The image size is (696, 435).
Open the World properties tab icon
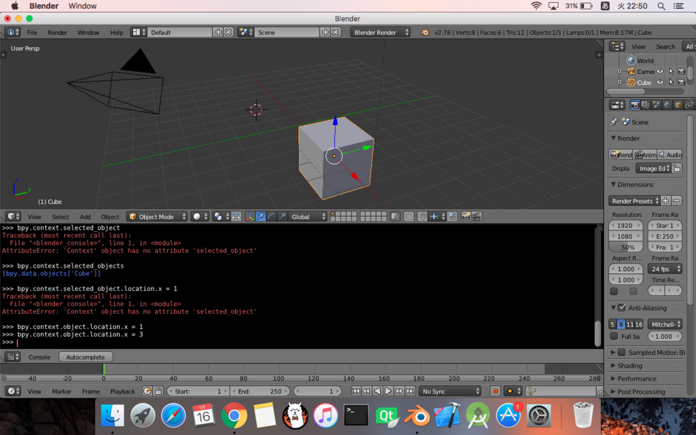coord(667,105)
